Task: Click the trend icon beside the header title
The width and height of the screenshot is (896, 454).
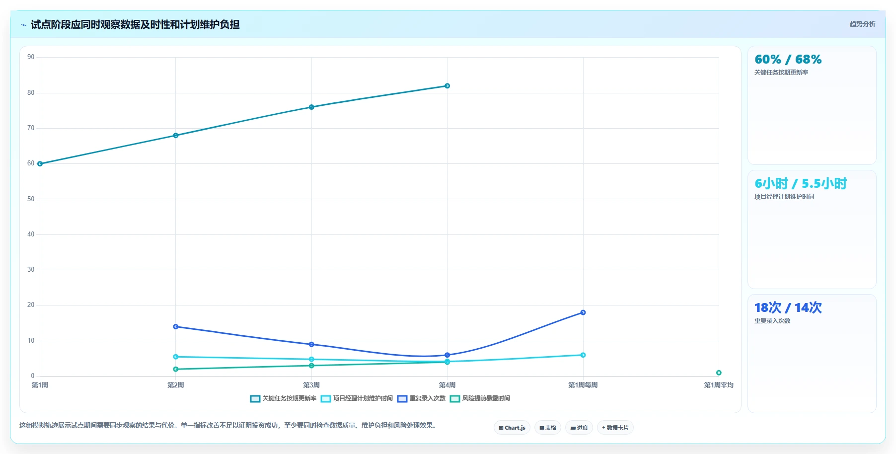Action: coord(23,25)
